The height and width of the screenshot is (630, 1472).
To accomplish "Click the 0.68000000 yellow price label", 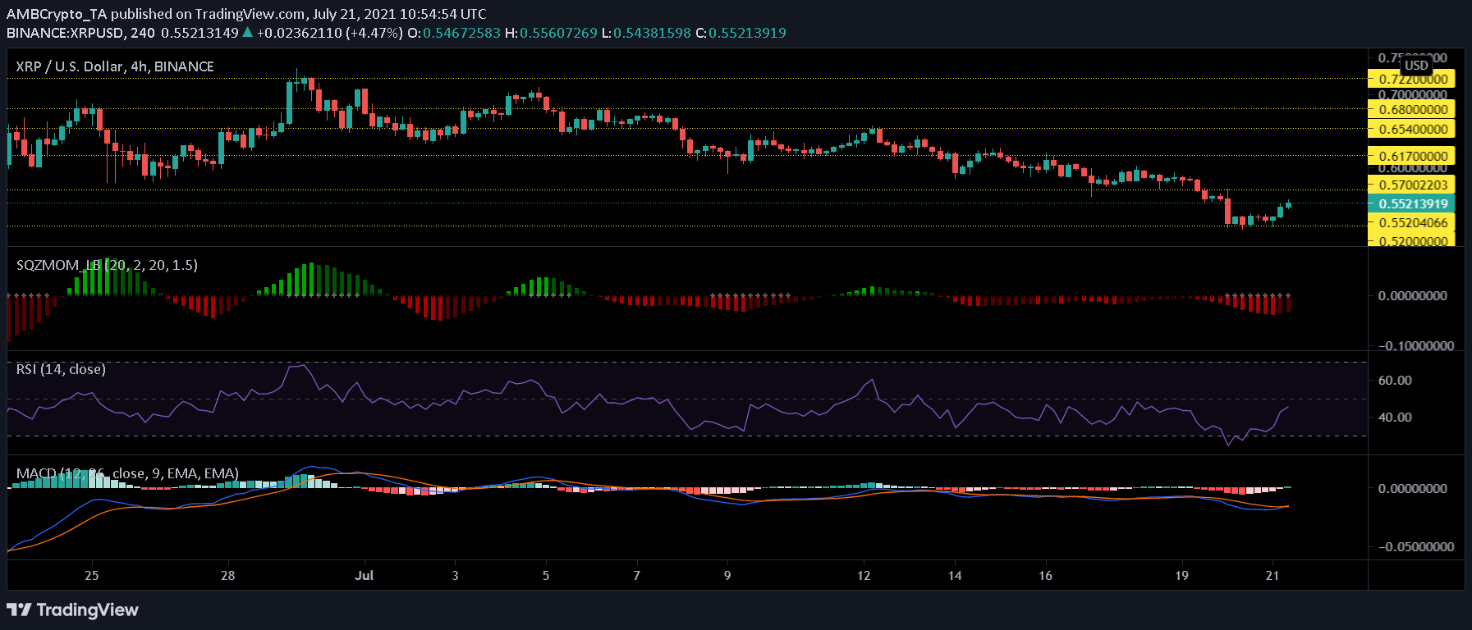I will tap(1411, 109).
